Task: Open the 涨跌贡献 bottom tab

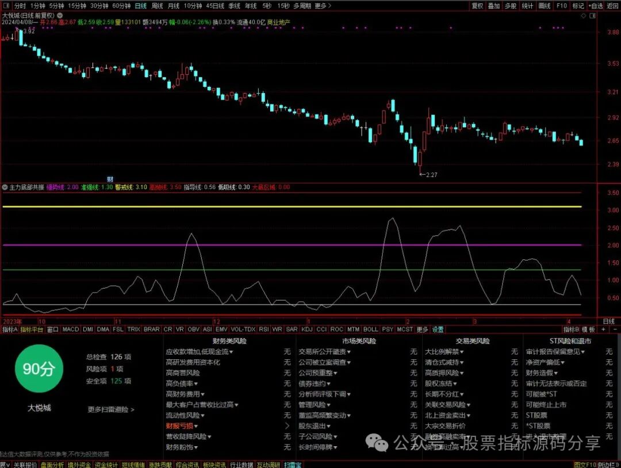Action: (160, 465)
